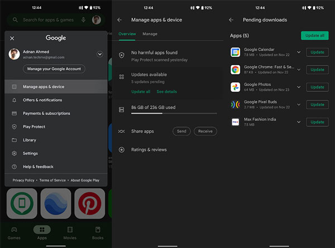Select the Overview tab

[x=127, y=34]
